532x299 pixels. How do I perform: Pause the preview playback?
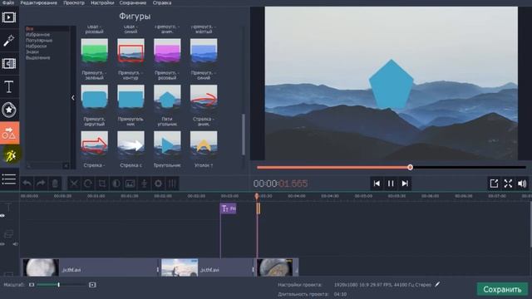tap(391, 184)
